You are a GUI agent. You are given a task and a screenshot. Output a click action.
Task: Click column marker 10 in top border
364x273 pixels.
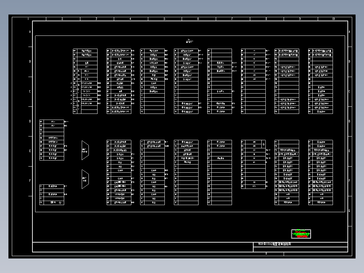334,19
